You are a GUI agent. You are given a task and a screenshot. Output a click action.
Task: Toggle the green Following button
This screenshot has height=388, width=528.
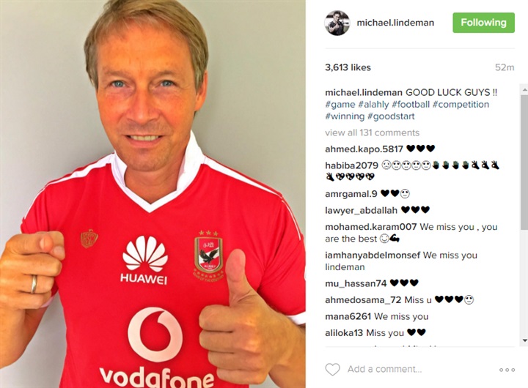click(x=483, y=23)
